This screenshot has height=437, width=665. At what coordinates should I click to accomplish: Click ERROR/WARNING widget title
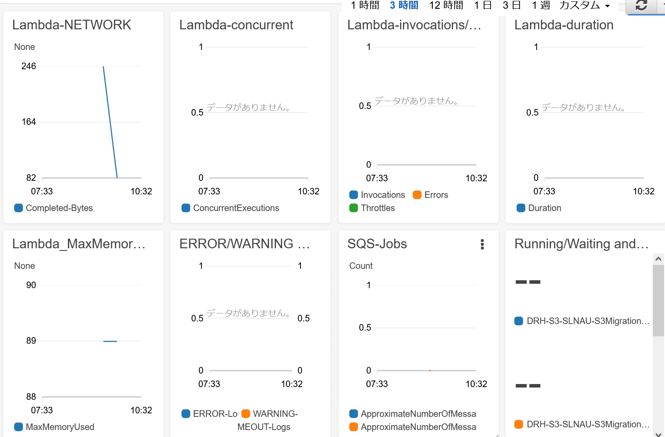tap(244, 244)
